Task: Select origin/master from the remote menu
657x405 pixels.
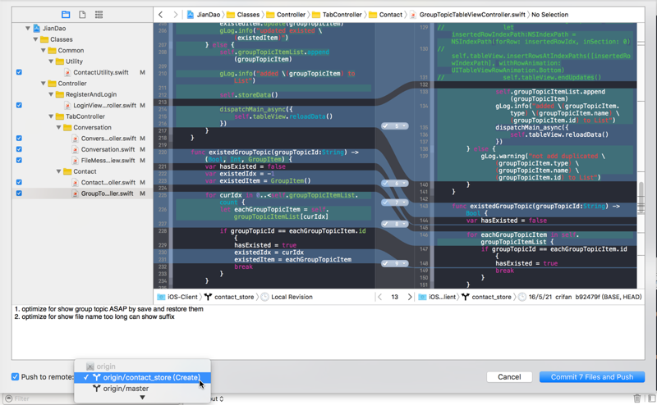Action: pyautogui.click(x=125, y=389)
